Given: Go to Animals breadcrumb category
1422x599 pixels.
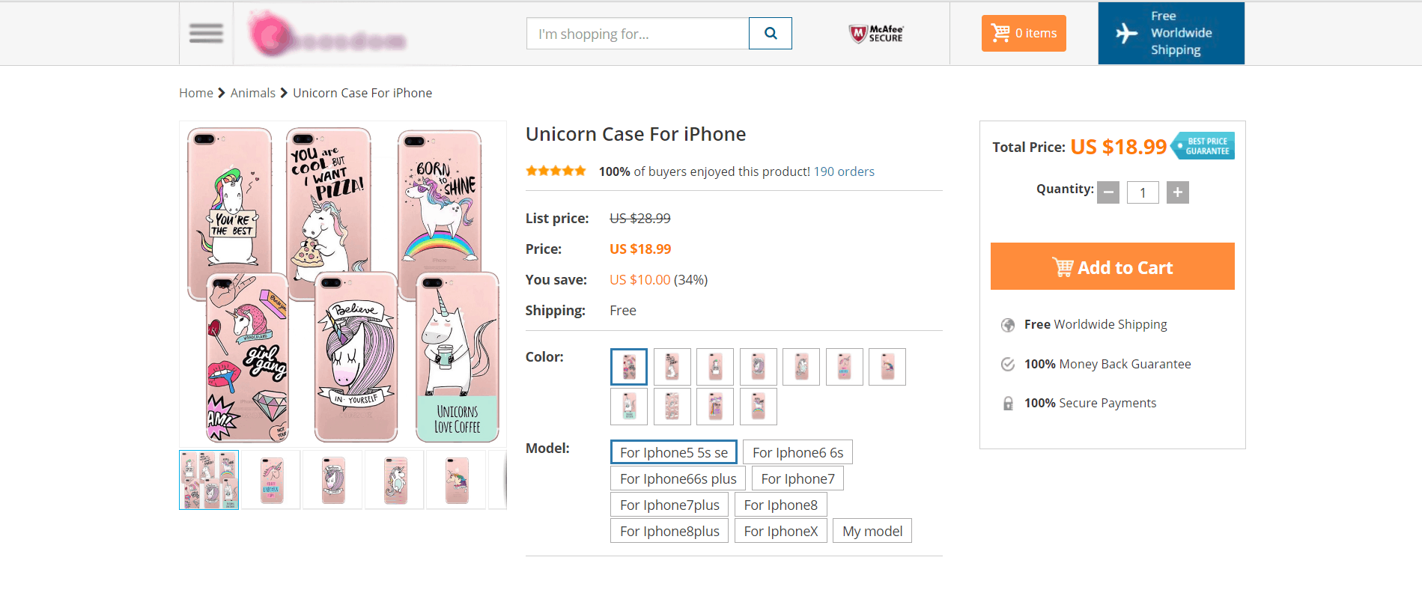Looking at the screenshot, I should 253,93.
